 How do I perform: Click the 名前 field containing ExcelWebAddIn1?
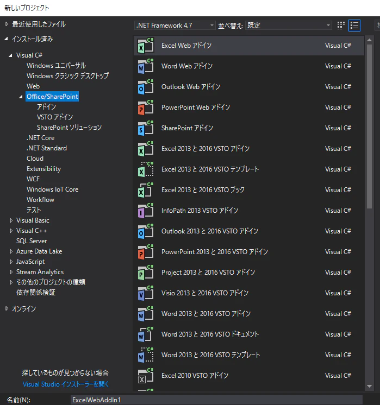(x=216, y=400)
